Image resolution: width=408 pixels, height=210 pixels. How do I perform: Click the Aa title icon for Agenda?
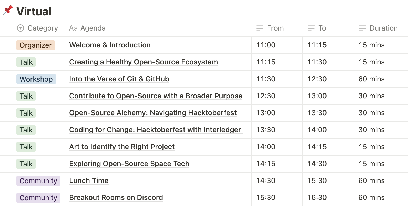(x=73, y=28)
